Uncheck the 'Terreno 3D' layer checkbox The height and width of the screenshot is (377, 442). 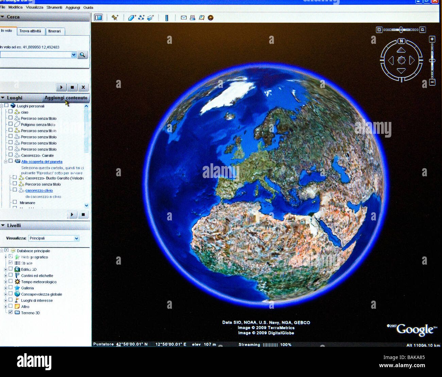click(x=11, y=312)
